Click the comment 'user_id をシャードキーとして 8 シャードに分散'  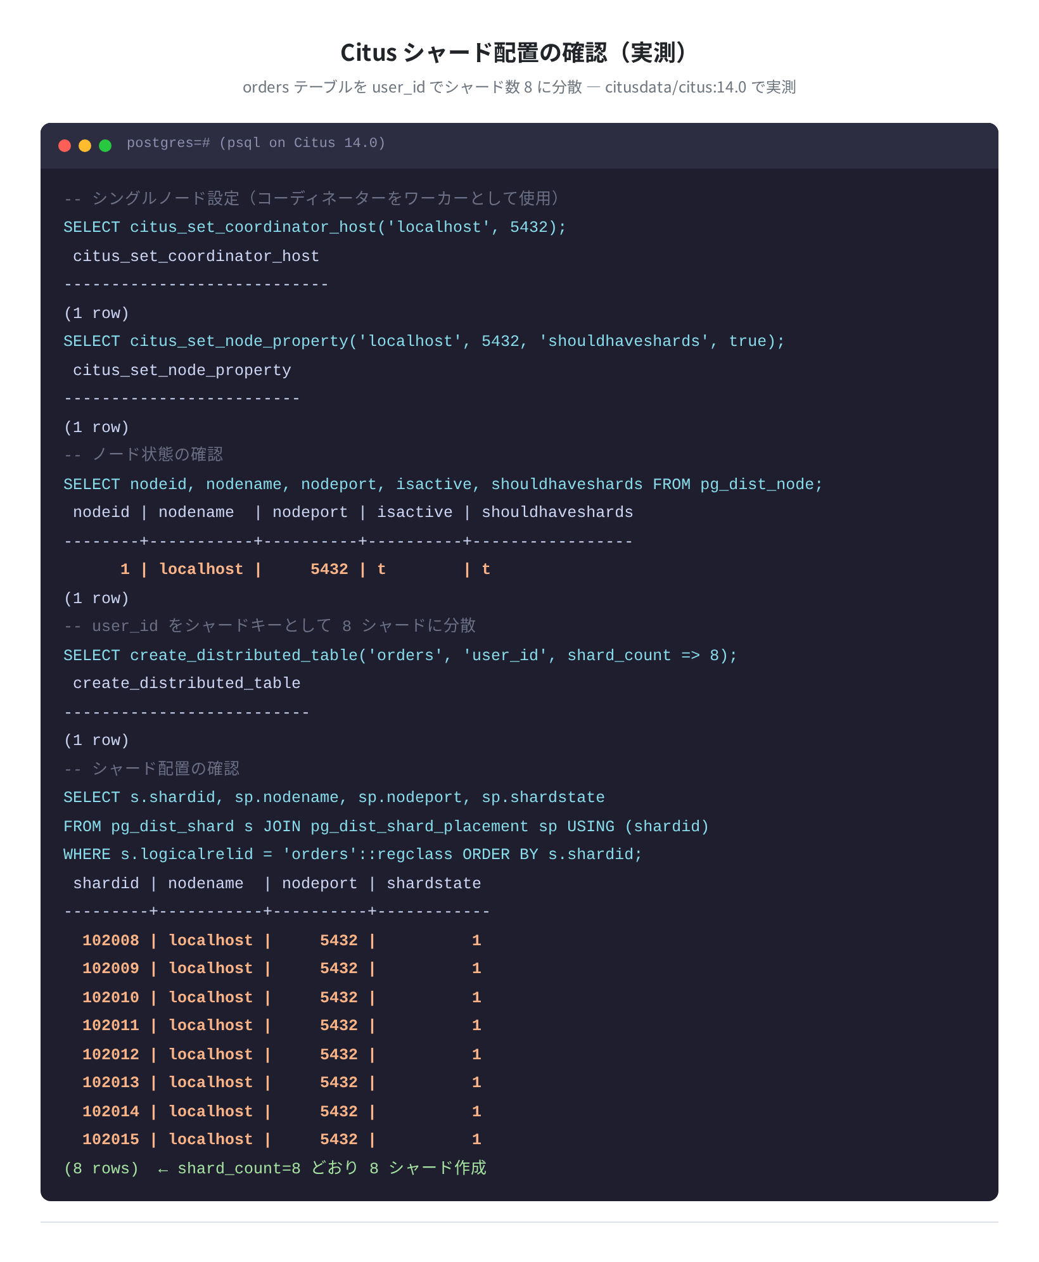pos(270,626)
